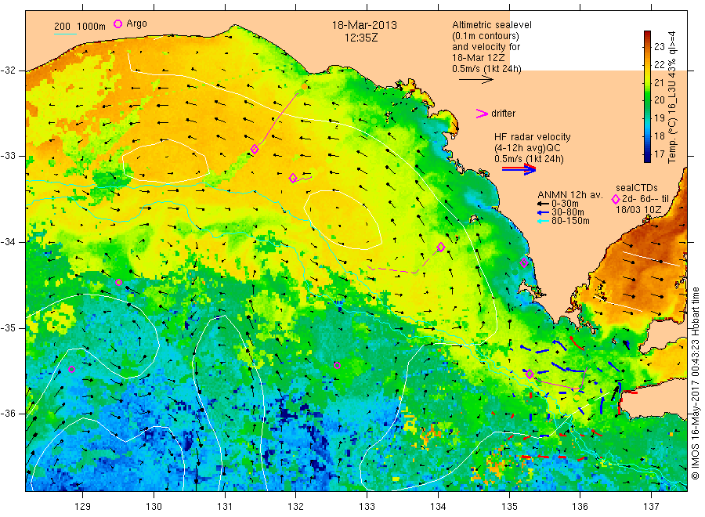The image size is (705, 517).
Task: Select the cyan 80-150m ANMN arrow symbol
Action: 544,221
